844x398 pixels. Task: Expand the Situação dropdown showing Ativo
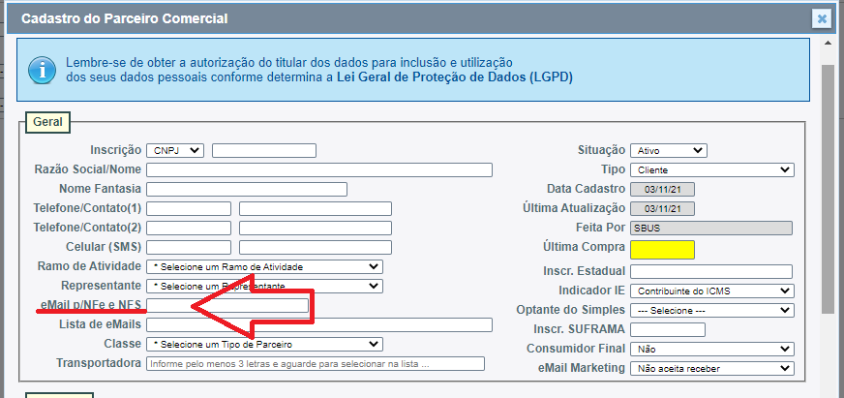(x=668, y=150)
